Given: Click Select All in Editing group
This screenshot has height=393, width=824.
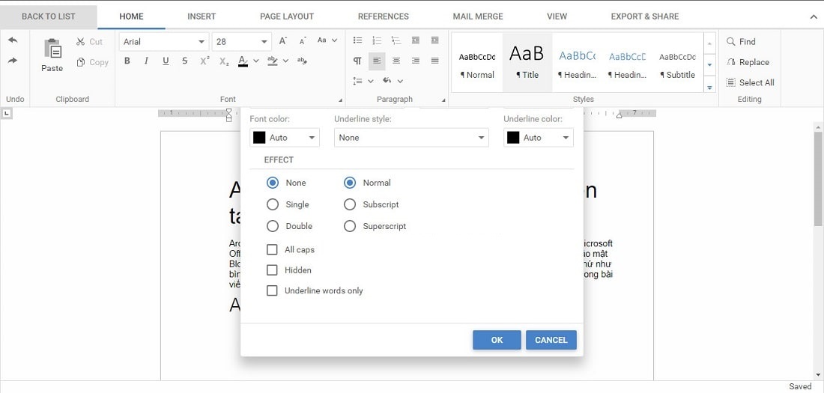Looking at the screenshot, I should tap(751, 82).
